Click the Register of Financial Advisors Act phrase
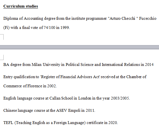This screenshot has width=159, height=129. pos(70,77)
